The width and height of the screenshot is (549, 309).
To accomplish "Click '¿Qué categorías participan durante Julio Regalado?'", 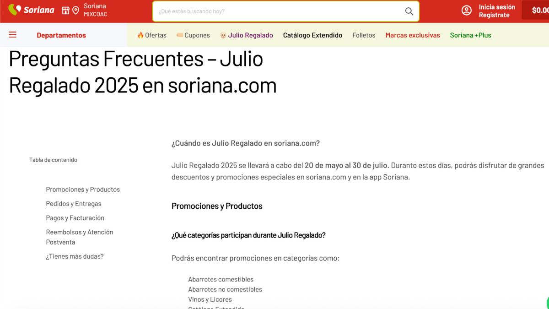I will click(248, 235).
